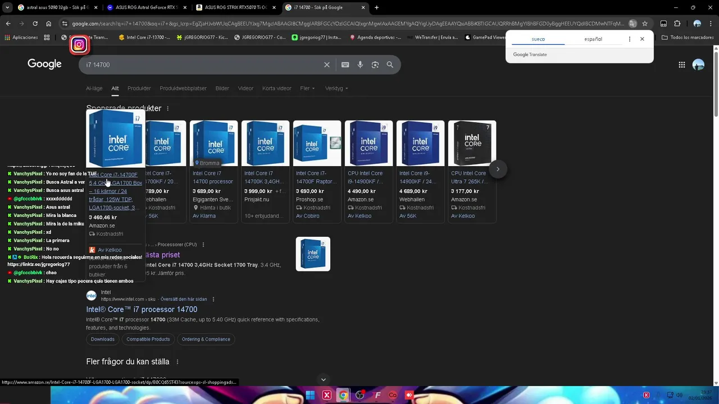Open Intel Core i7 processor 14700 link

(x=142, y=309)
